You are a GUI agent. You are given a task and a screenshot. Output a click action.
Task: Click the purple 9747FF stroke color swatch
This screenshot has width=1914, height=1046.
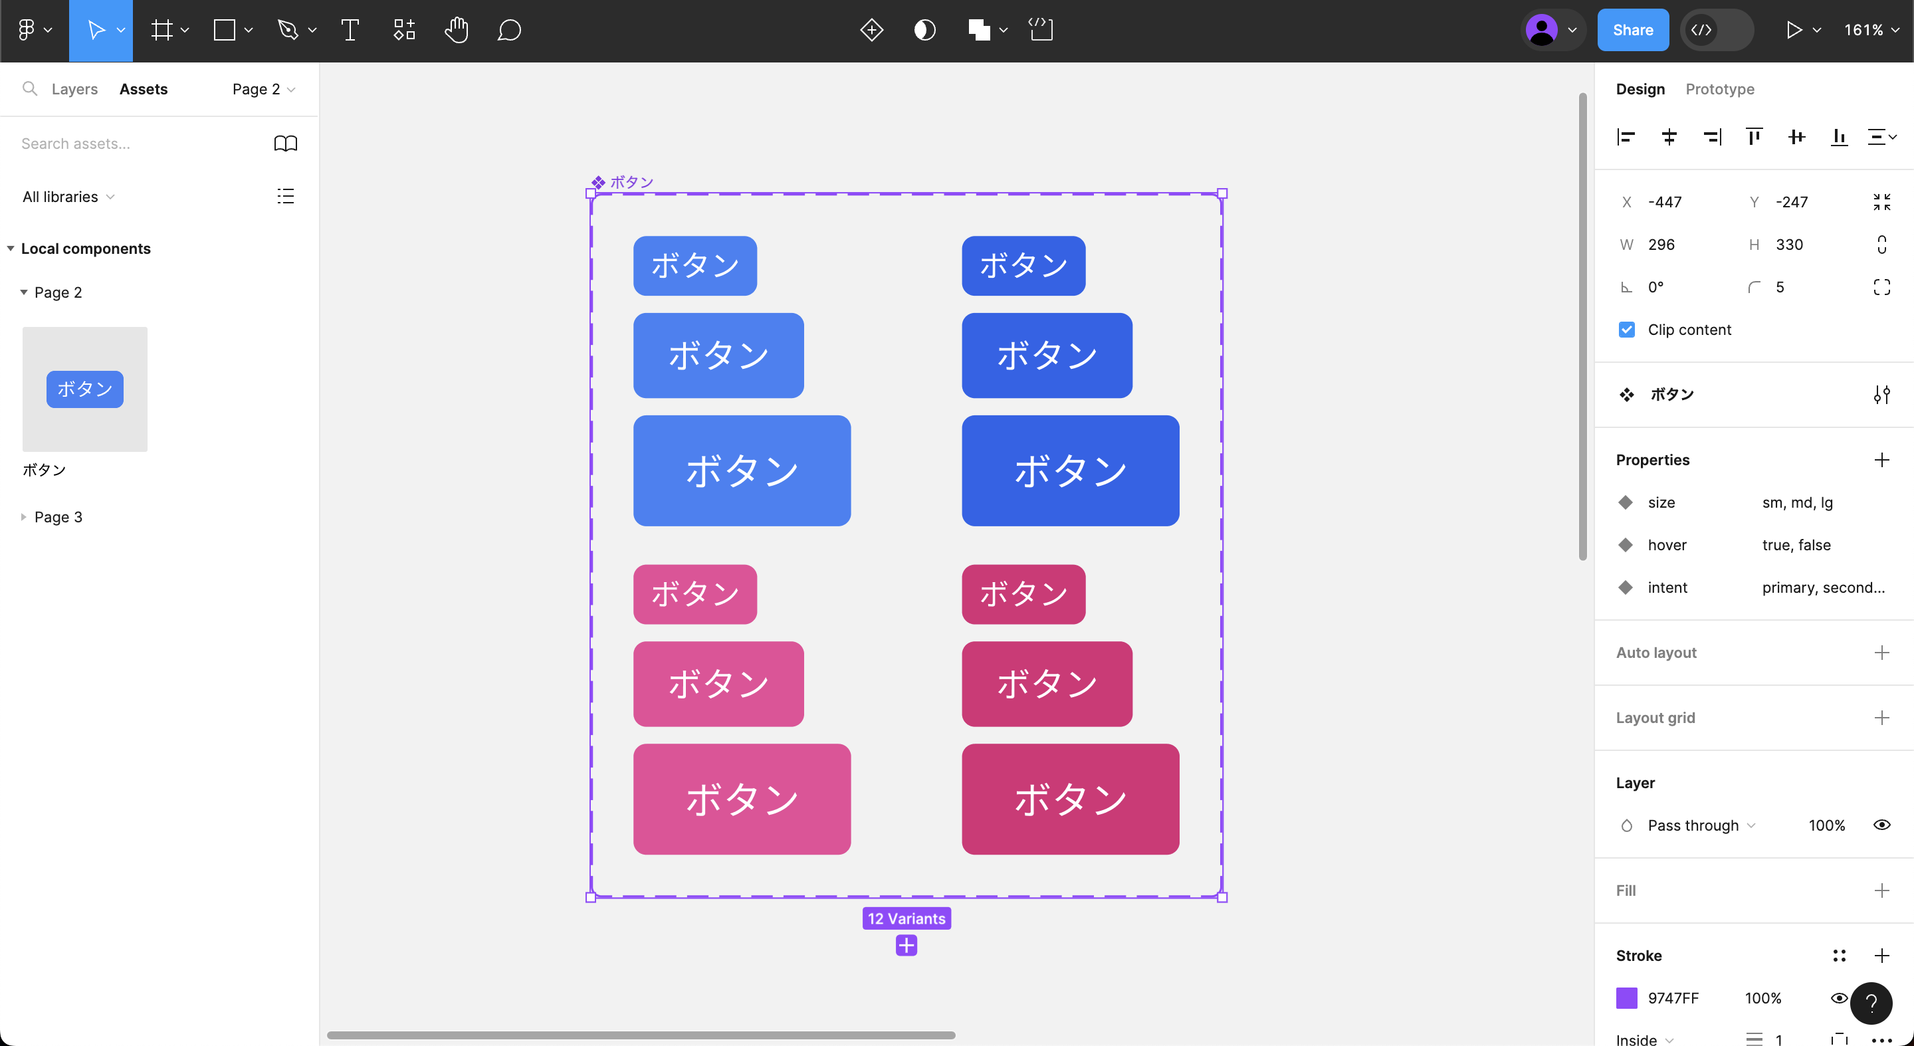1628,998
